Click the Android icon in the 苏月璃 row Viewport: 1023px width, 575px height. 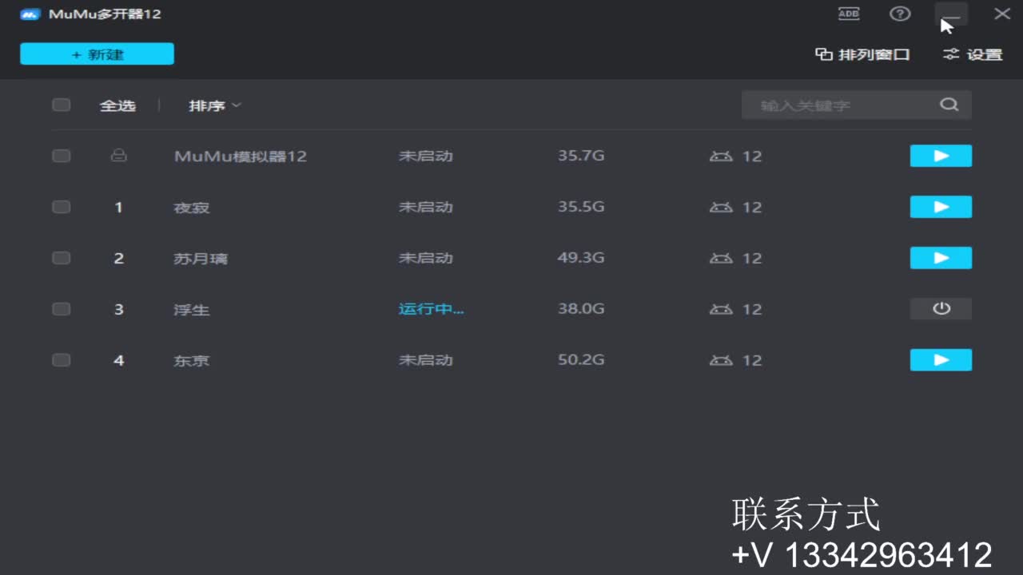[x=721, y=259]
